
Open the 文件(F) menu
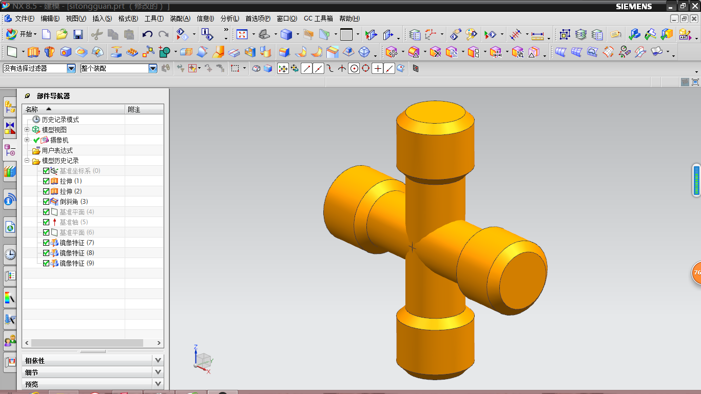pyautogui.click(x=25, y=18)
